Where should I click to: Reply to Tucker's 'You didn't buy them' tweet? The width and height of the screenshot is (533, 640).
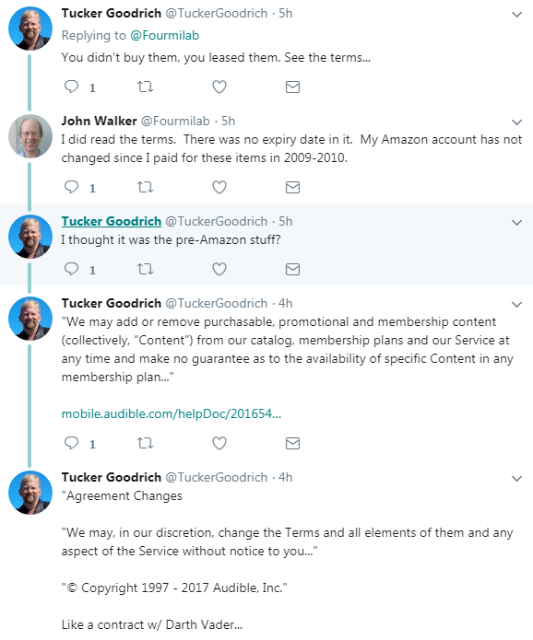click(x=72, y=87)
